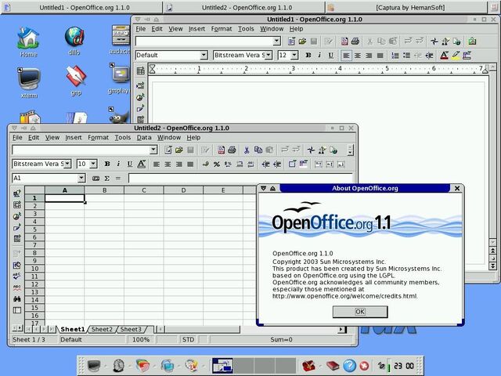Viewport: 501px width, 376px height.
Task: Open the Insert menu in Untitled1
Action: click(x=196, y=29)
